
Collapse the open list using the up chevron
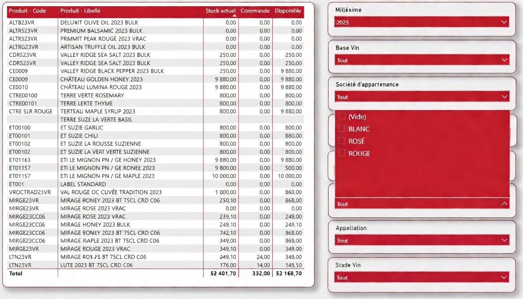pos(504,204)
